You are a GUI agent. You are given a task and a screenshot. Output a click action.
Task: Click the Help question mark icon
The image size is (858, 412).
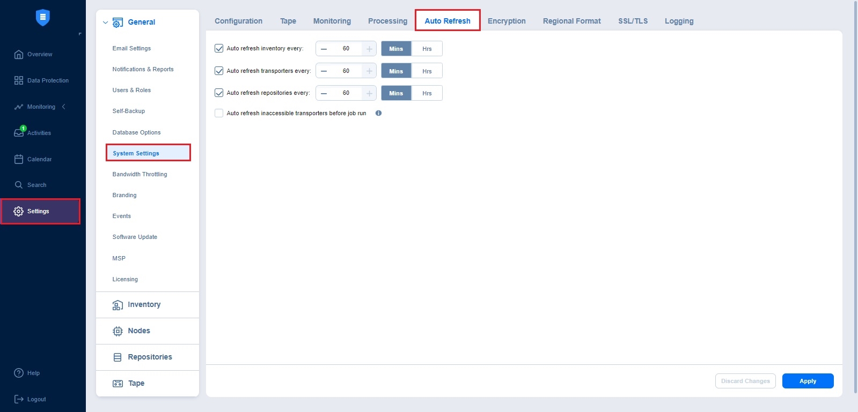pyautogui.click(x=19, y=373)
